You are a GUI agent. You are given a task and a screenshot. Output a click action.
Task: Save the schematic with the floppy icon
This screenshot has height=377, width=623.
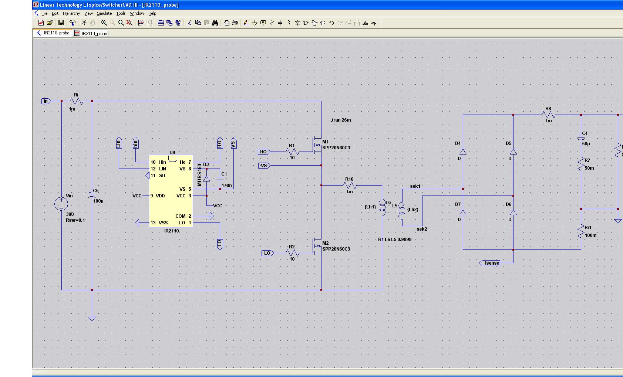[x=61, y=23]
